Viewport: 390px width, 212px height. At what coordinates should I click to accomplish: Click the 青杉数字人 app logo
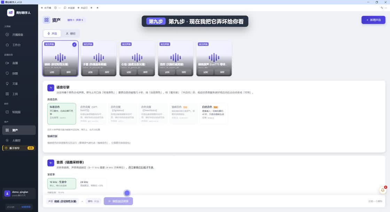(10, 13)
